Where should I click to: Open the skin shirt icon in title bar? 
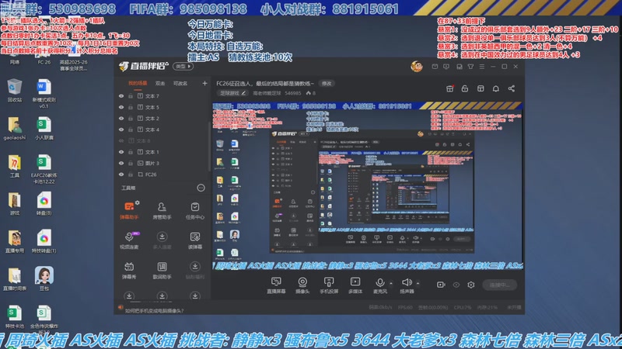[470, 67]
